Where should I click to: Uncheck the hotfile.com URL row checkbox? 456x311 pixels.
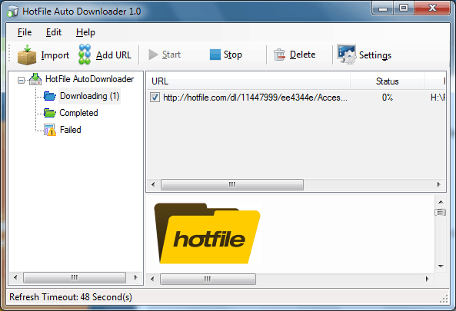point(155,97)
